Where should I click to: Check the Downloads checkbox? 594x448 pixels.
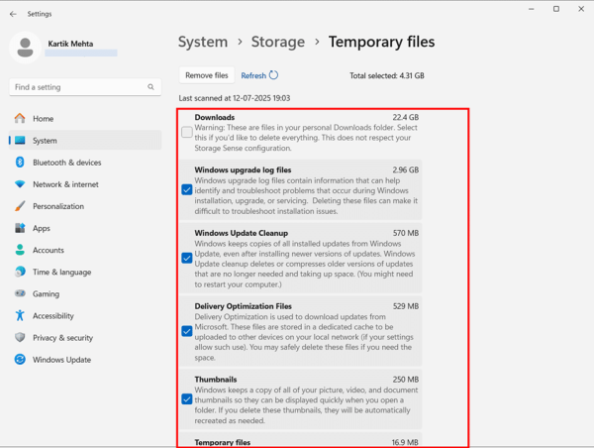[187, 132]
